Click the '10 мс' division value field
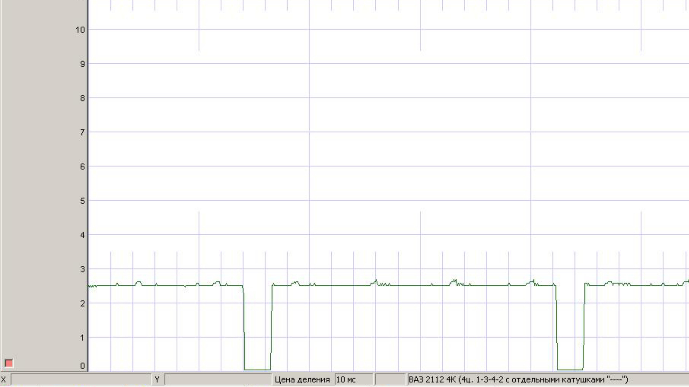689x387 pixels. (x=354, y=380)
